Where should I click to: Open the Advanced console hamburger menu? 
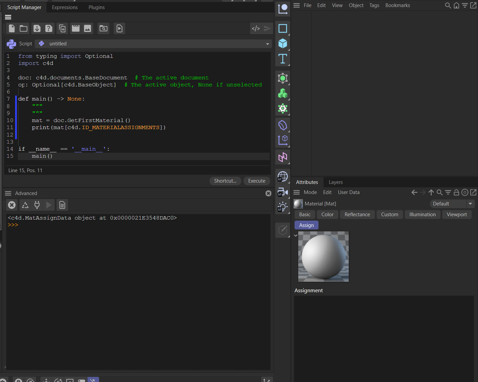pyautogui.click(x=8, y=193)
